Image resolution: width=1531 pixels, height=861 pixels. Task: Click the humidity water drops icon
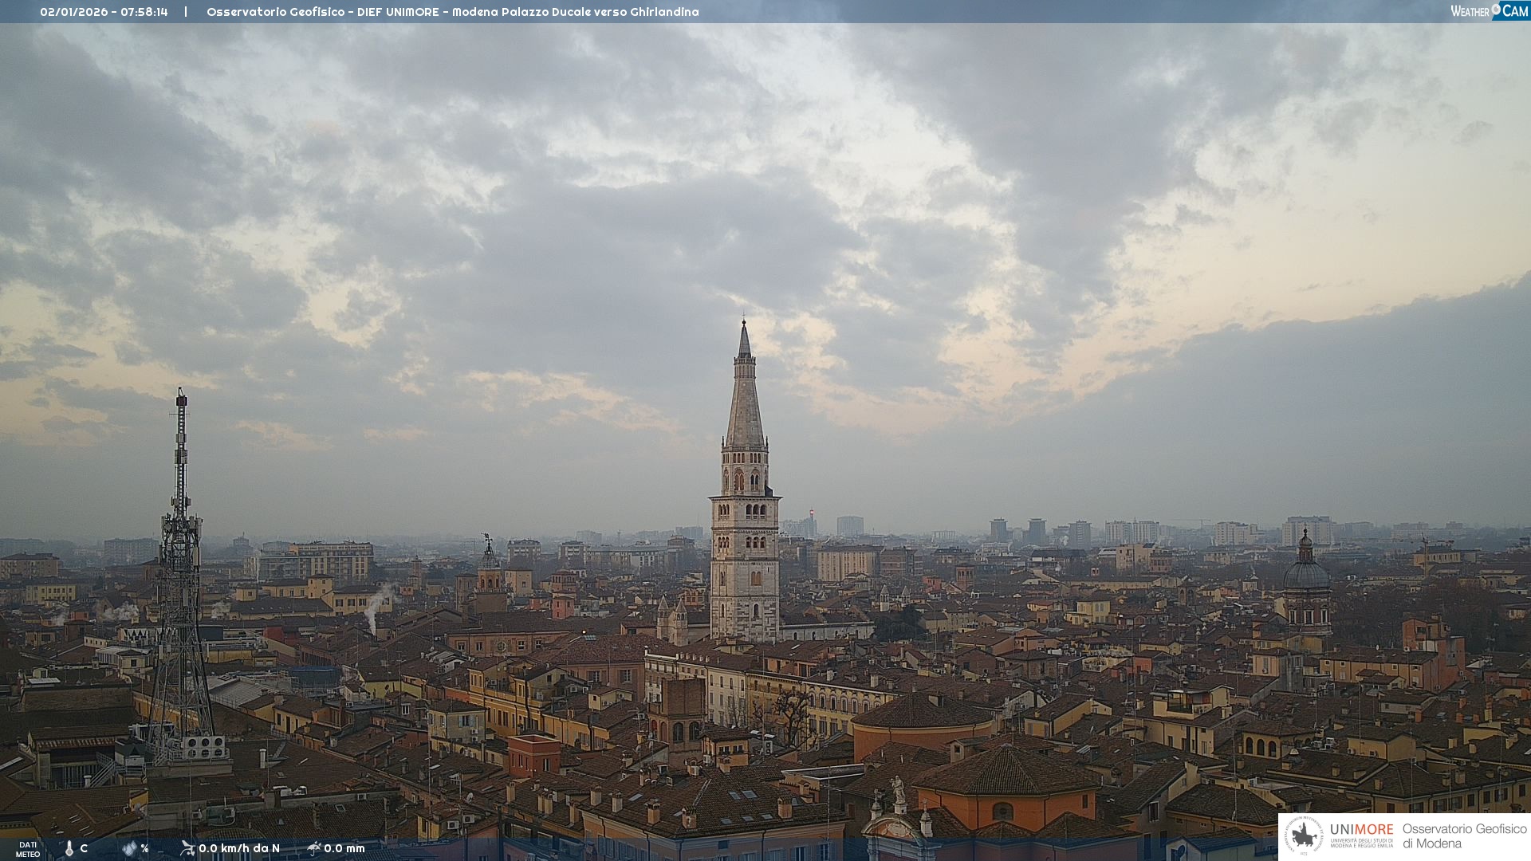point(129,848)
